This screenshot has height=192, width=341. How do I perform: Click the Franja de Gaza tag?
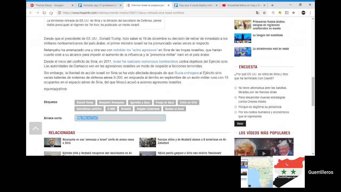coord(165,102)
